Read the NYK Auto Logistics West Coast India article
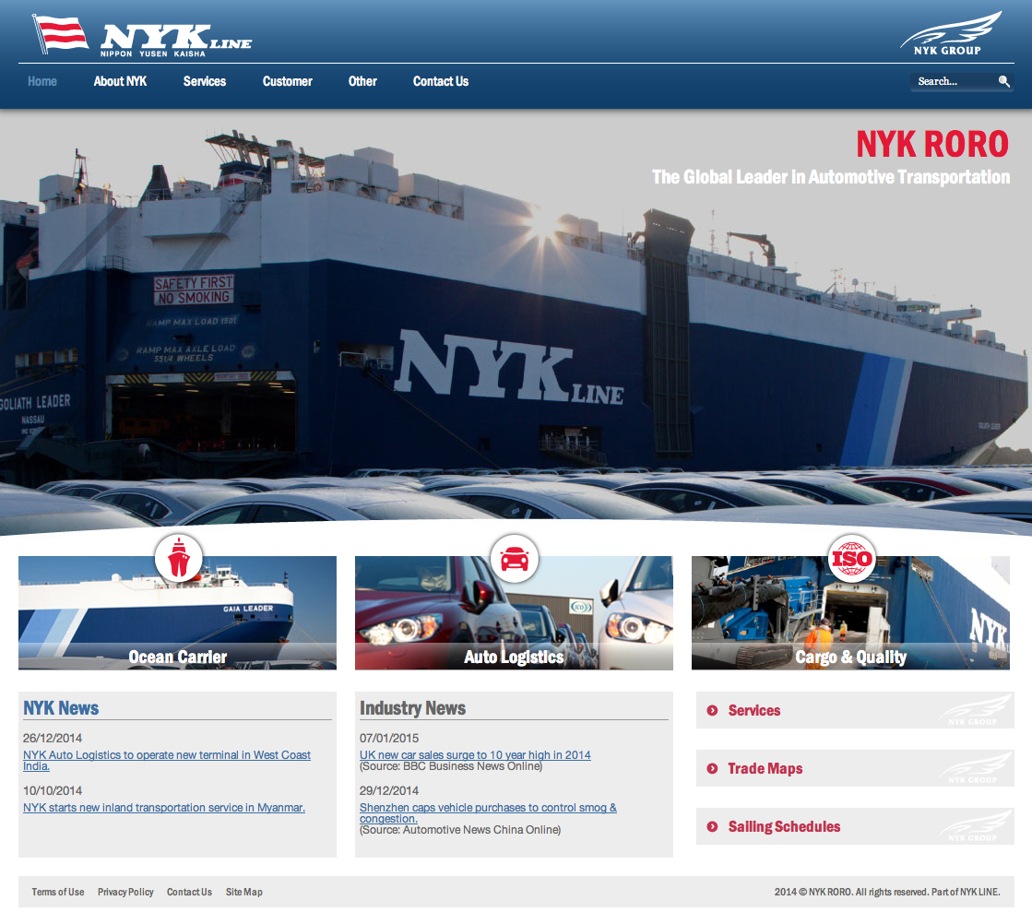This screenshot has width=1032, height=924. (167, 760)
